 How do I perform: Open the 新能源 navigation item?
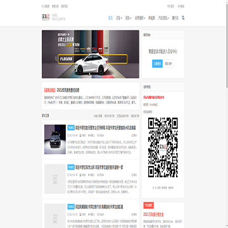[x=151, y=18]
